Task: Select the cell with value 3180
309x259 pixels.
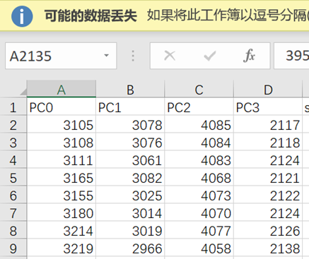Action: coord(62,213)
